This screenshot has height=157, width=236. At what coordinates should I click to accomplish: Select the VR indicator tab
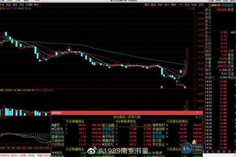[x=13, y=148]
